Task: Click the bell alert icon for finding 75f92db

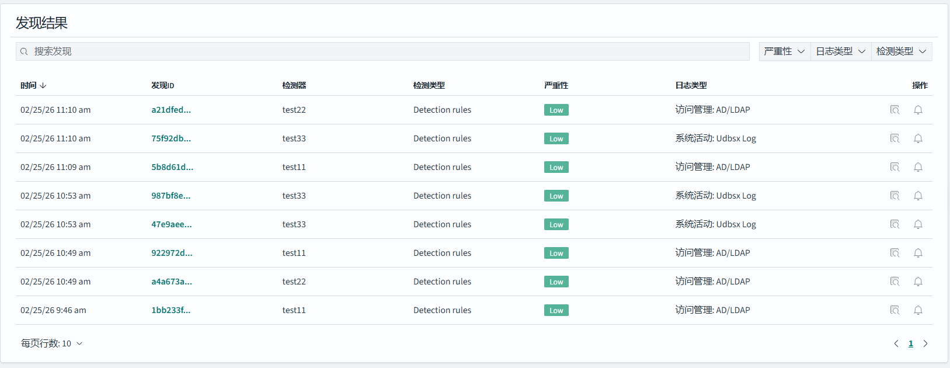Action: point(918,138)
